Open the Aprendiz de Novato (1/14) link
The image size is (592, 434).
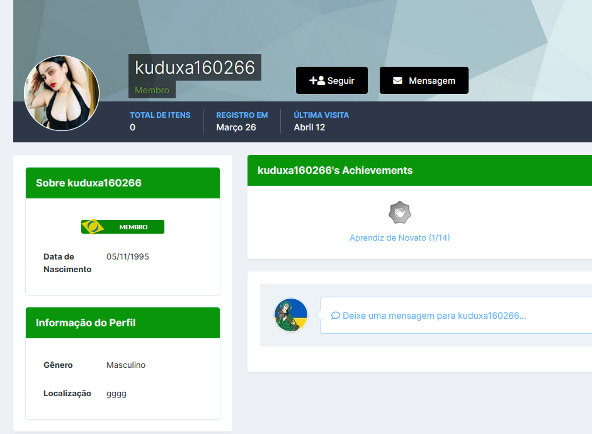(400, 238)
